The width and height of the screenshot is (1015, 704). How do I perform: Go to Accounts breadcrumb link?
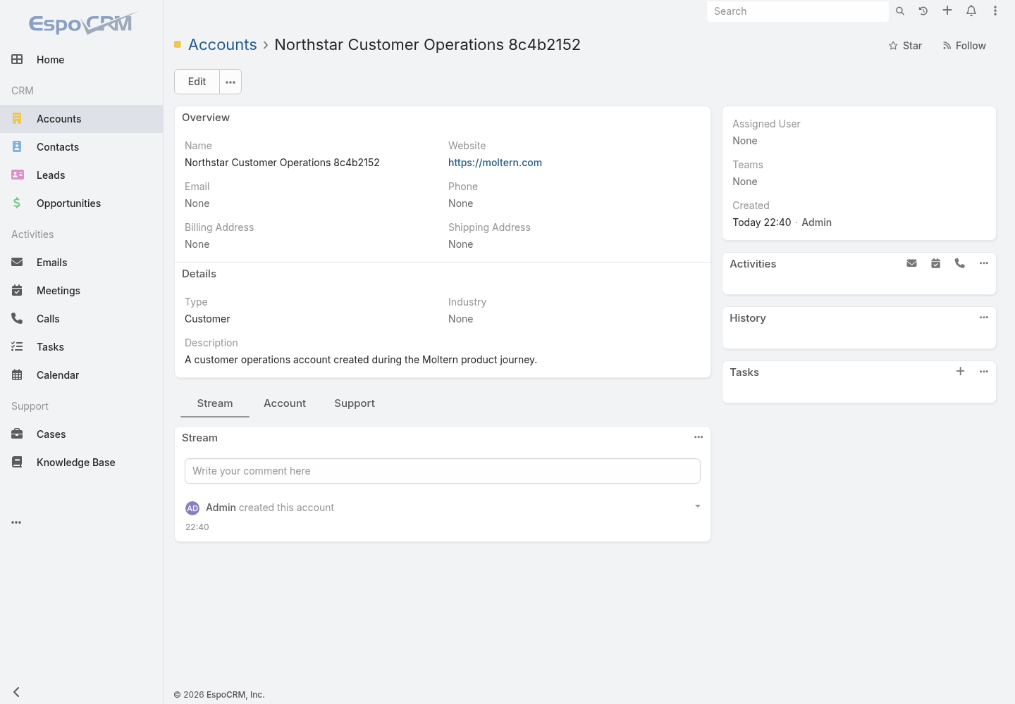[x=223, y=44]
